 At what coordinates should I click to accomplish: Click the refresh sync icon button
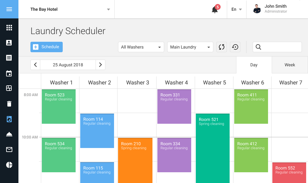222,47
